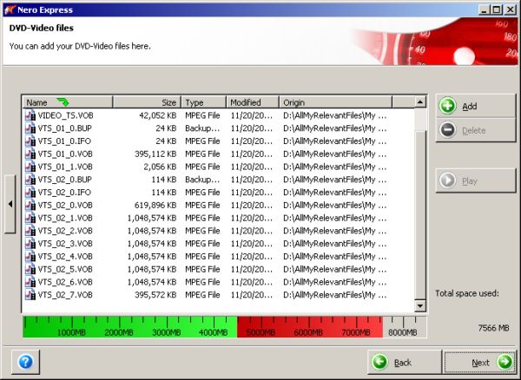Select the VTS_02_0.IFO file name
The image size is (521, 380).
64,193
